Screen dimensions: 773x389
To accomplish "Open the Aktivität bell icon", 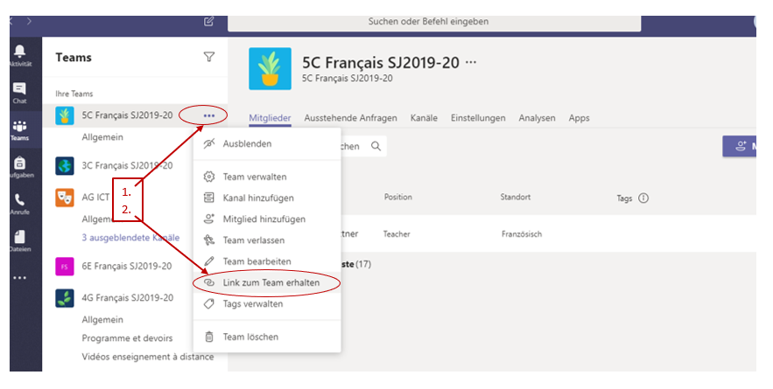I will pyautogui.click(x=19, y=55).
